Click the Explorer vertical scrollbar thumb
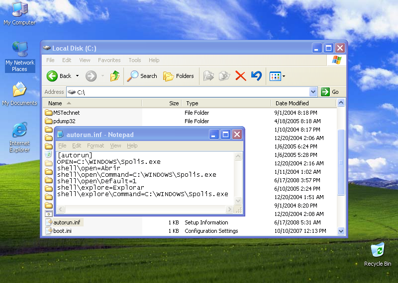This screenshot has width=398, height=283. pyautogui.click(x=341, y=162)
